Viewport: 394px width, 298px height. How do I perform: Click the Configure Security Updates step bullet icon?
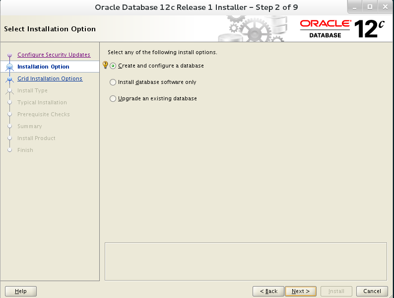10,55
